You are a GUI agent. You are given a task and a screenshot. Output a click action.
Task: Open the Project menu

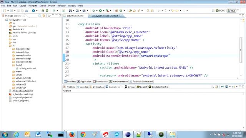point(52,6)
